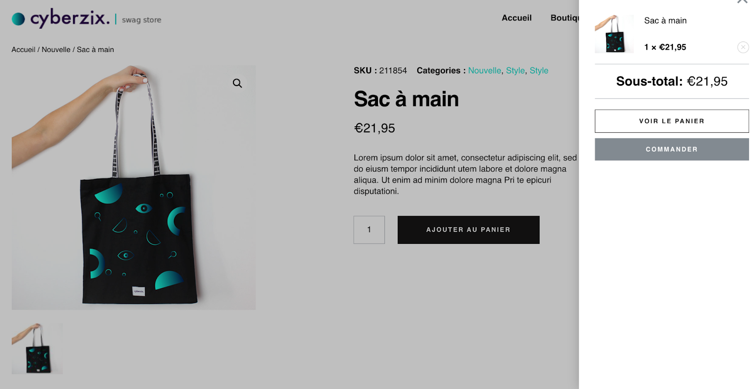This screenshot has width=756, height=389.
Task: Click the magnifier zoom icon on product image
Action: pos(237,83)
